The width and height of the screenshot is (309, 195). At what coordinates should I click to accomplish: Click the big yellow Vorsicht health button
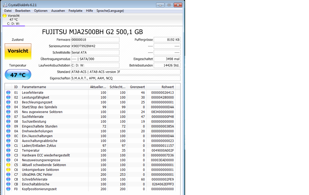pos(18,51)
